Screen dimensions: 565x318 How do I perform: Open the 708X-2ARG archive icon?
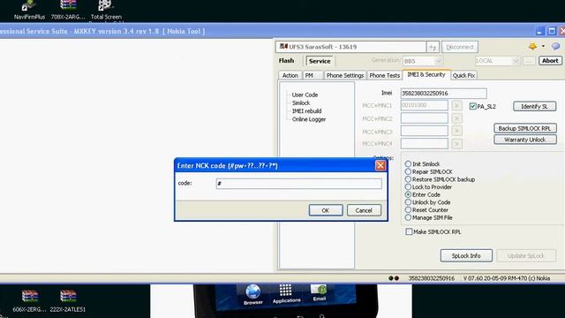pyautogui.click(x=68, y=10)
